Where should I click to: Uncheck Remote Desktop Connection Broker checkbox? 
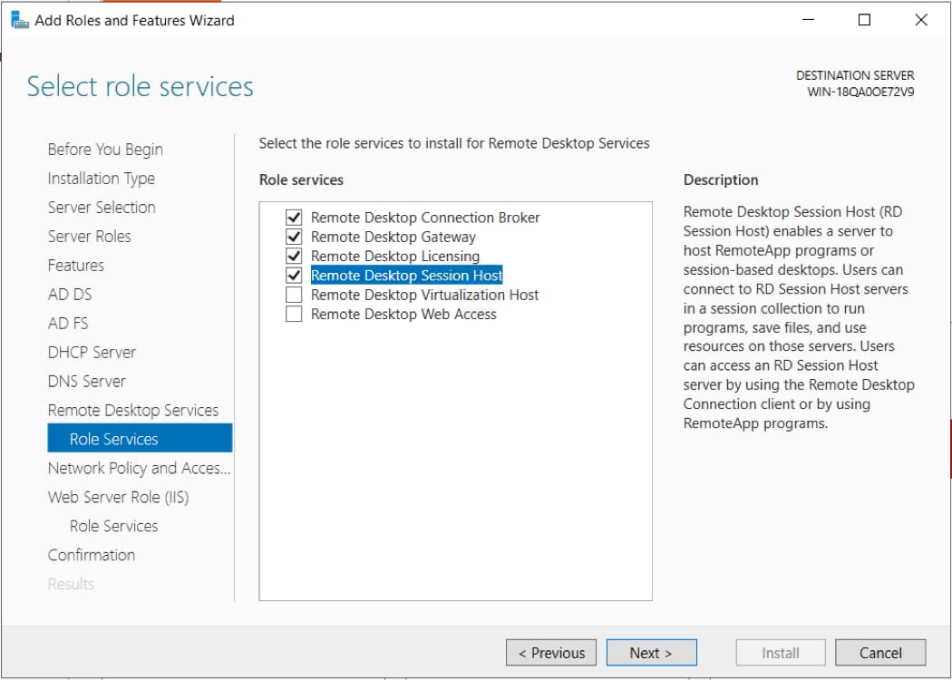click(x=293, y=218)
